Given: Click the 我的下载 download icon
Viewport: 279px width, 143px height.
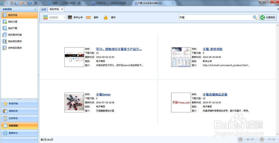Looking at the screenshot, I should (x=5, y=28).
